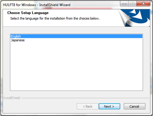Viewport: 153px width, 116px height.
Task: Cancel the HULFT8 installation
Action: 134,106
